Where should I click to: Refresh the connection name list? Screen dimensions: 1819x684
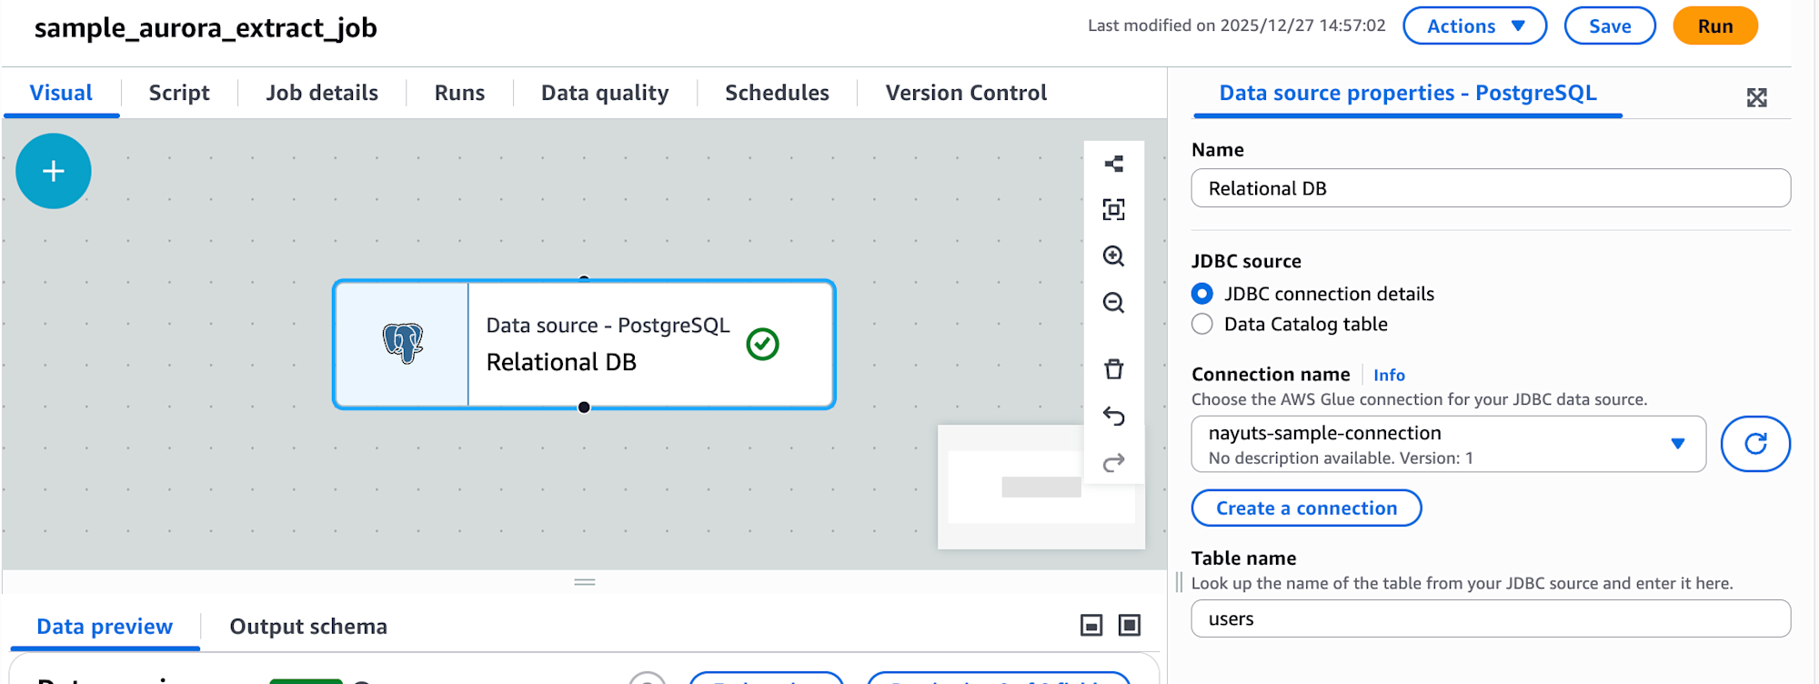[x=1754, y=444]
